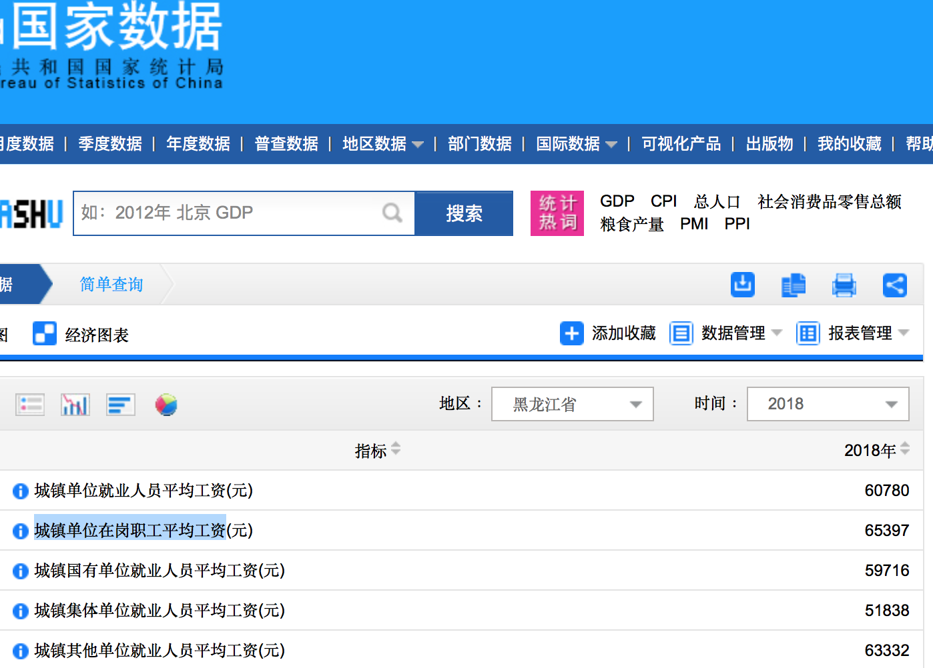
Task: Open the 地区数据 menu
Action: point(382,143)
